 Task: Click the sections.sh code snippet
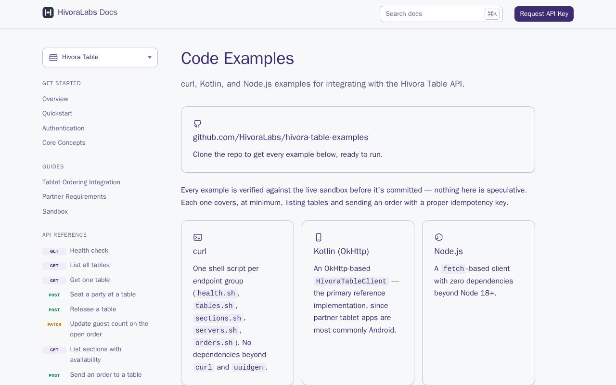[x=218, y=319]
